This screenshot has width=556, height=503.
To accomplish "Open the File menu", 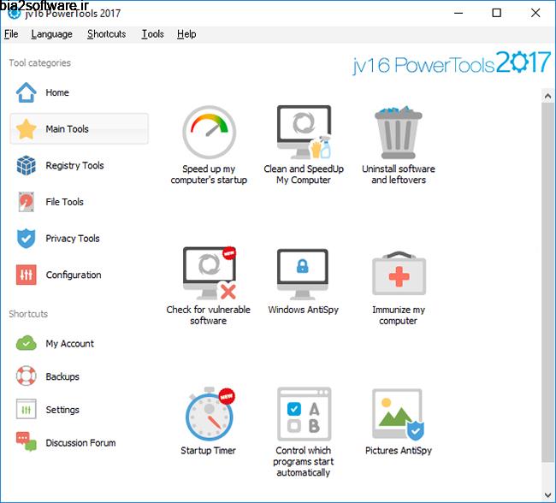I will click(11, 34).
